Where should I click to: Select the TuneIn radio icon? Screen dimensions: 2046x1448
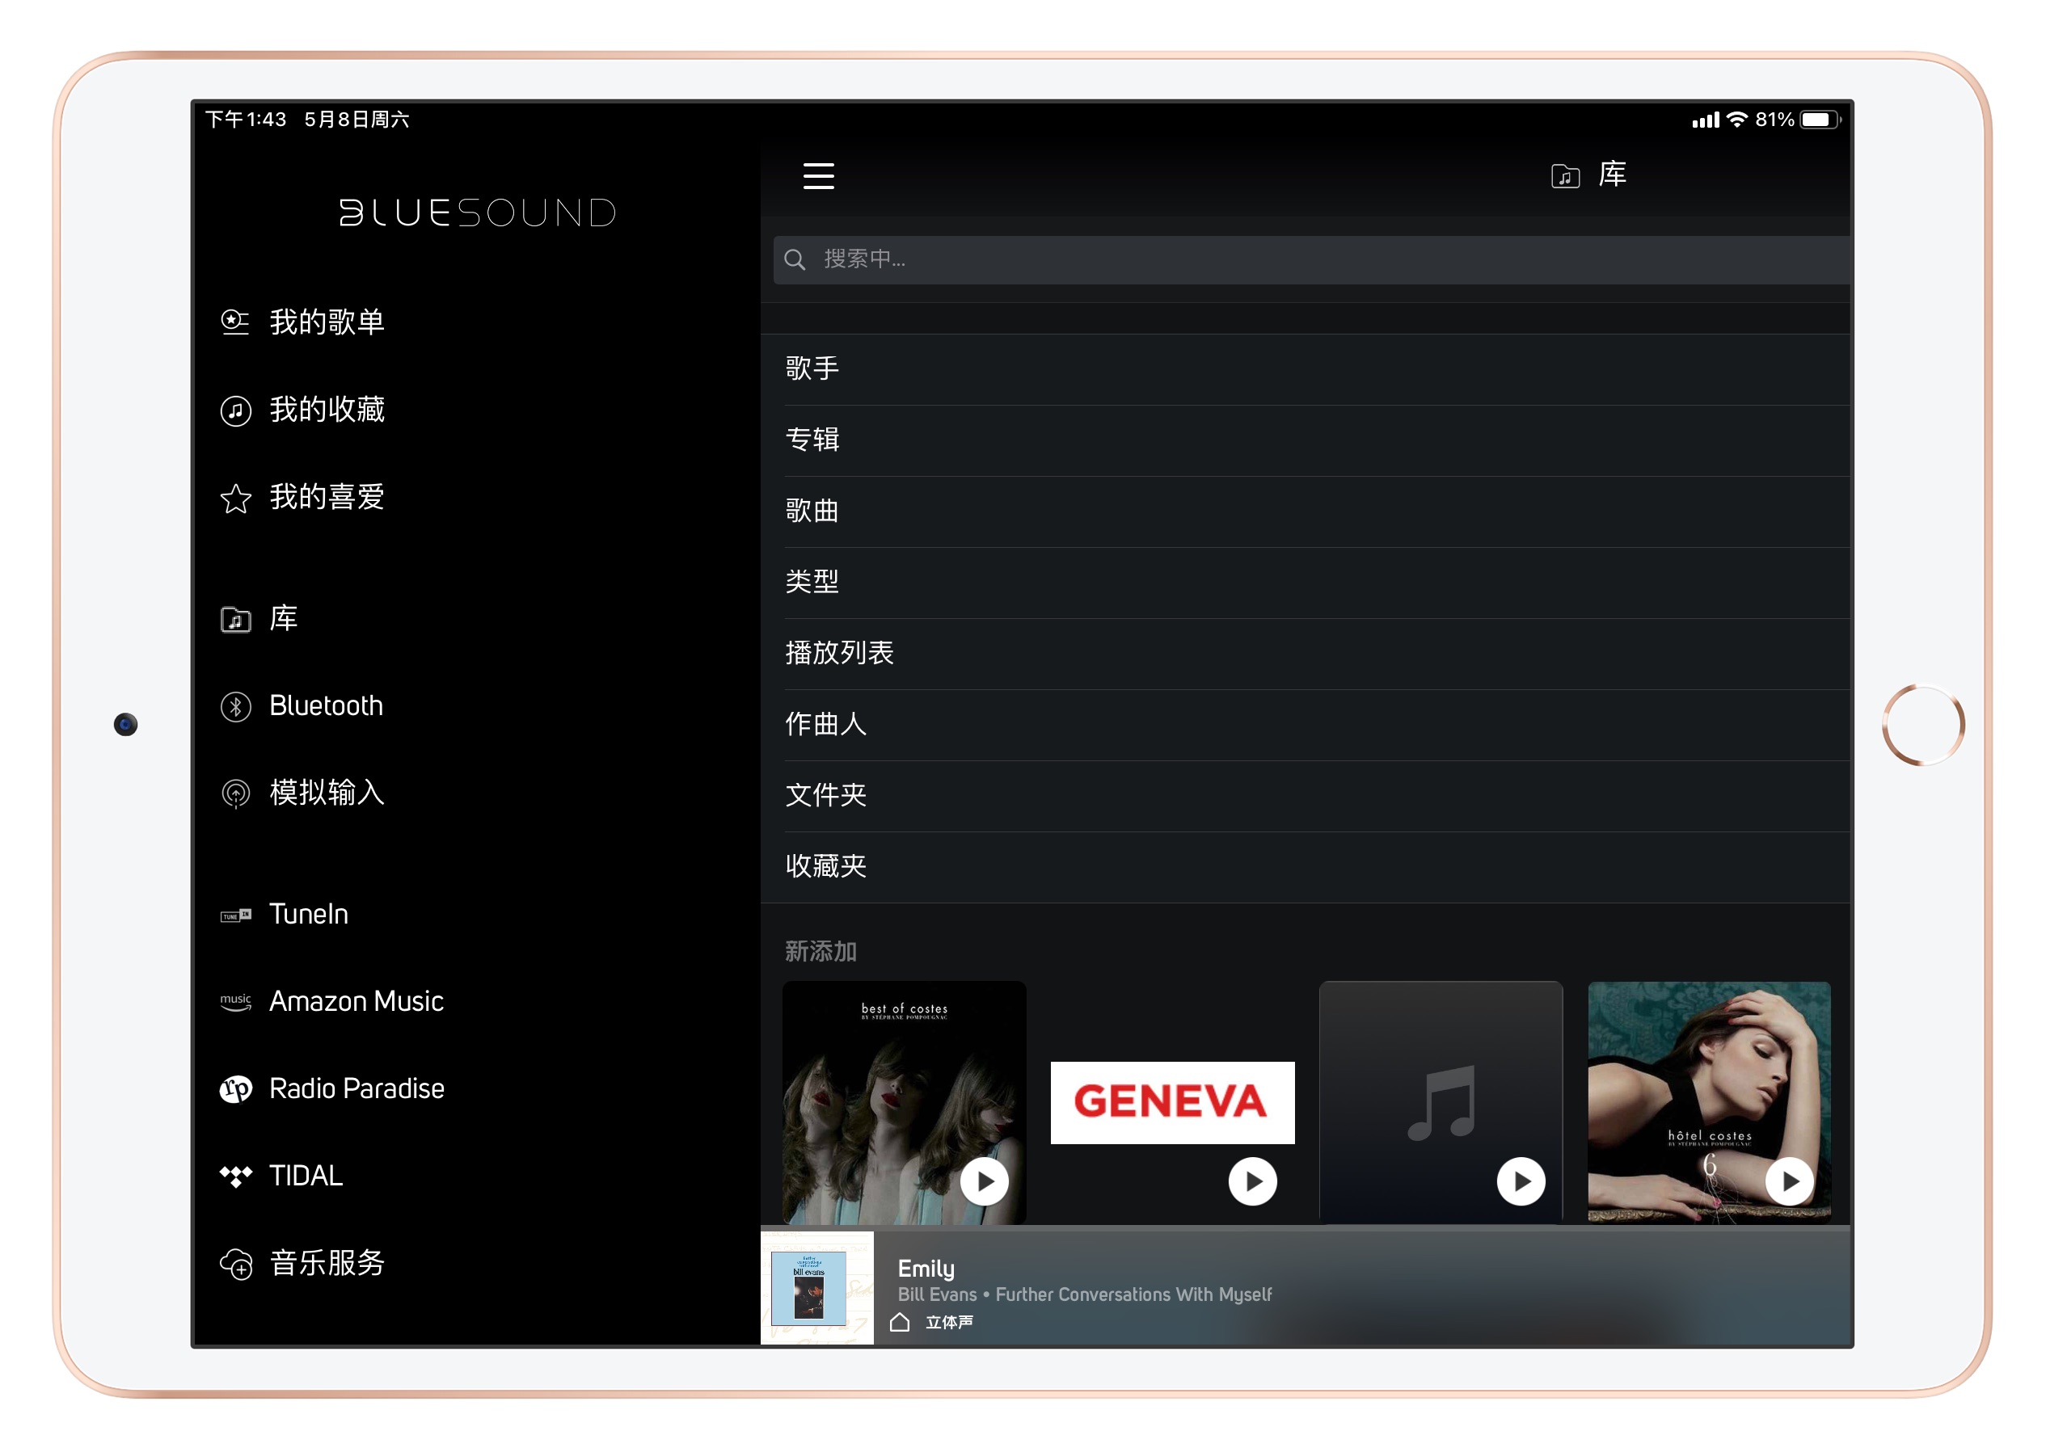point(234,913)
